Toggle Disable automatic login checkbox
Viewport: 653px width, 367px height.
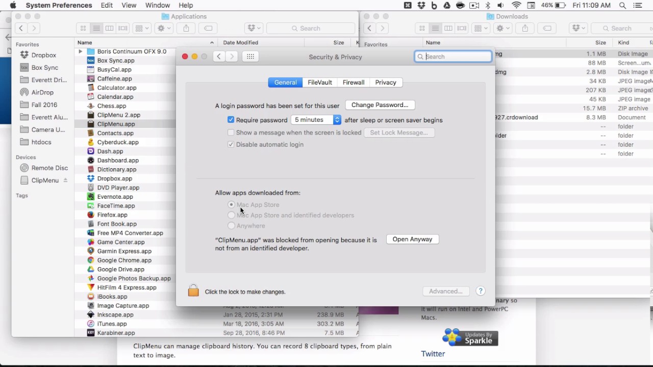coord(231,145)
